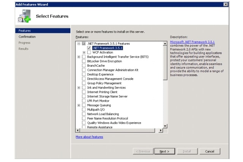Check Internet Storage Name Server
The width and height of the screenshot is (243, 162).
[x=84, y=96]
